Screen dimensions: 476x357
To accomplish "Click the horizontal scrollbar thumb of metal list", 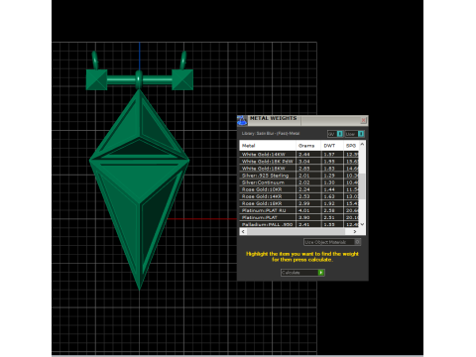I will [x=296, y=231].
